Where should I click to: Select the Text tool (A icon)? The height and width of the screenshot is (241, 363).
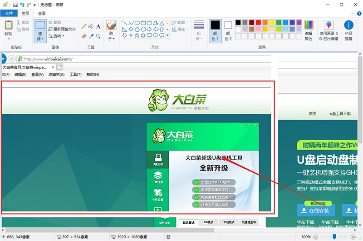click(x=98, y=26)
